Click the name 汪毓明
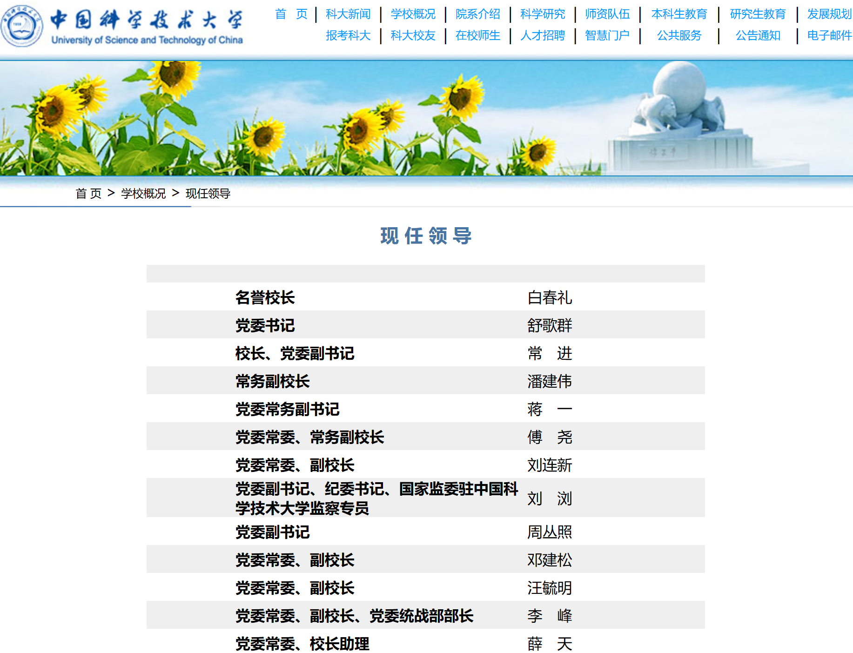Image resolution: width=853 pixels, height=653 pixels. coord(550,588)
